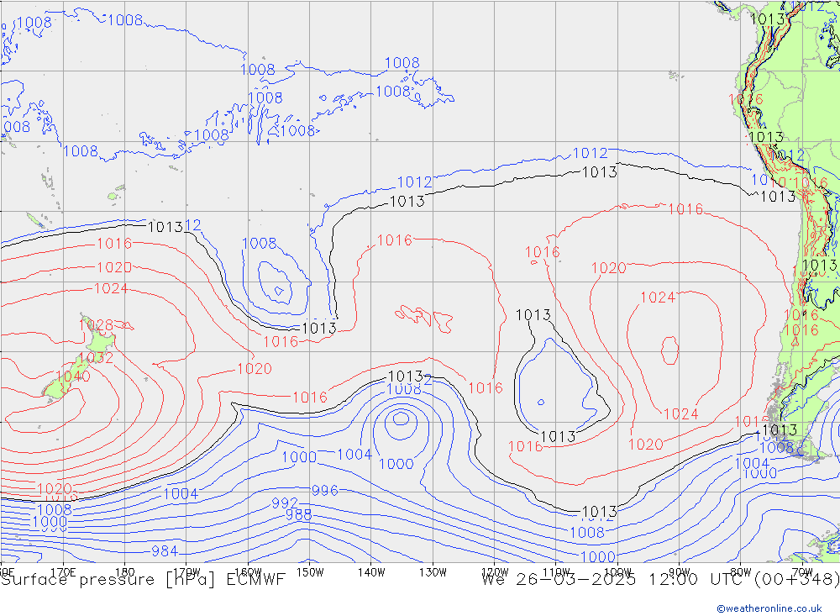
Task: Select the 'We 26-03-2025 12:00 UTC (00+348)' timestamp
Action: (x=660, y=580)
